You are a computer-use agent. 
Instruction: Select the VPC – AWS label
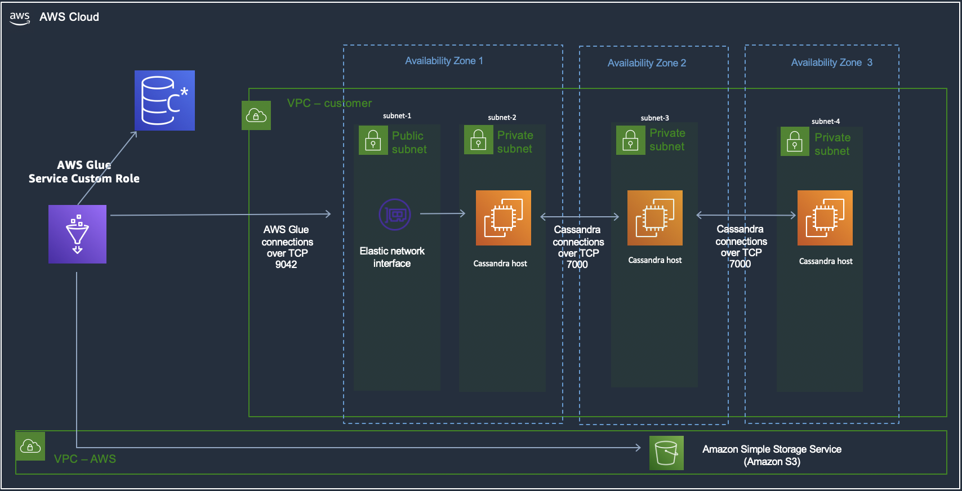[x=85, y=459]
